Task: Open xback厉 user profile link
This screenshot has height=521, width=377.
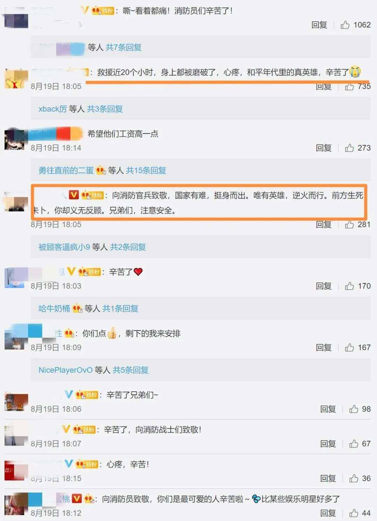Action: 52,109
